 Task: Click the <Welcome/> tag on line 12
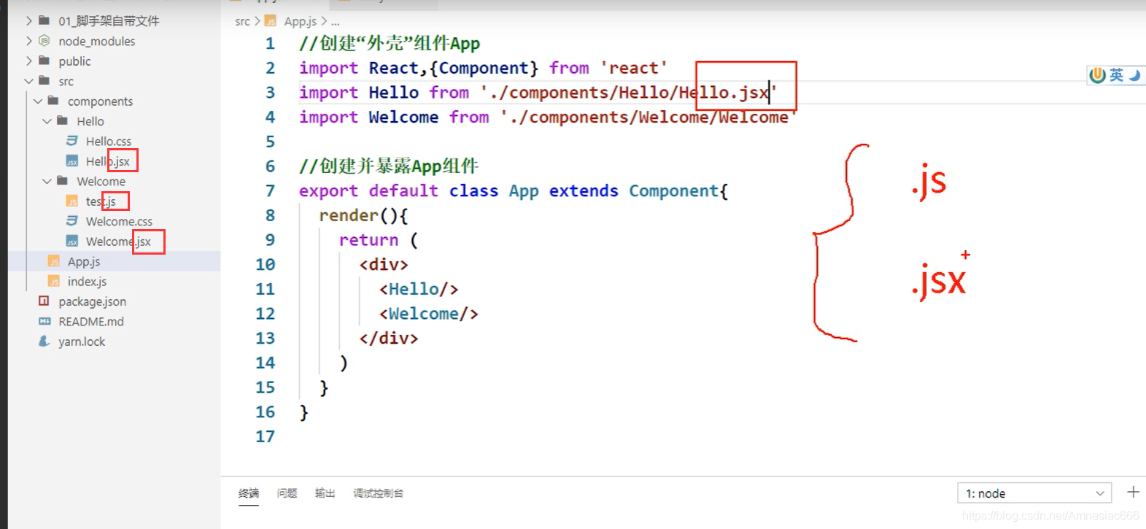(x=429, y=314)
